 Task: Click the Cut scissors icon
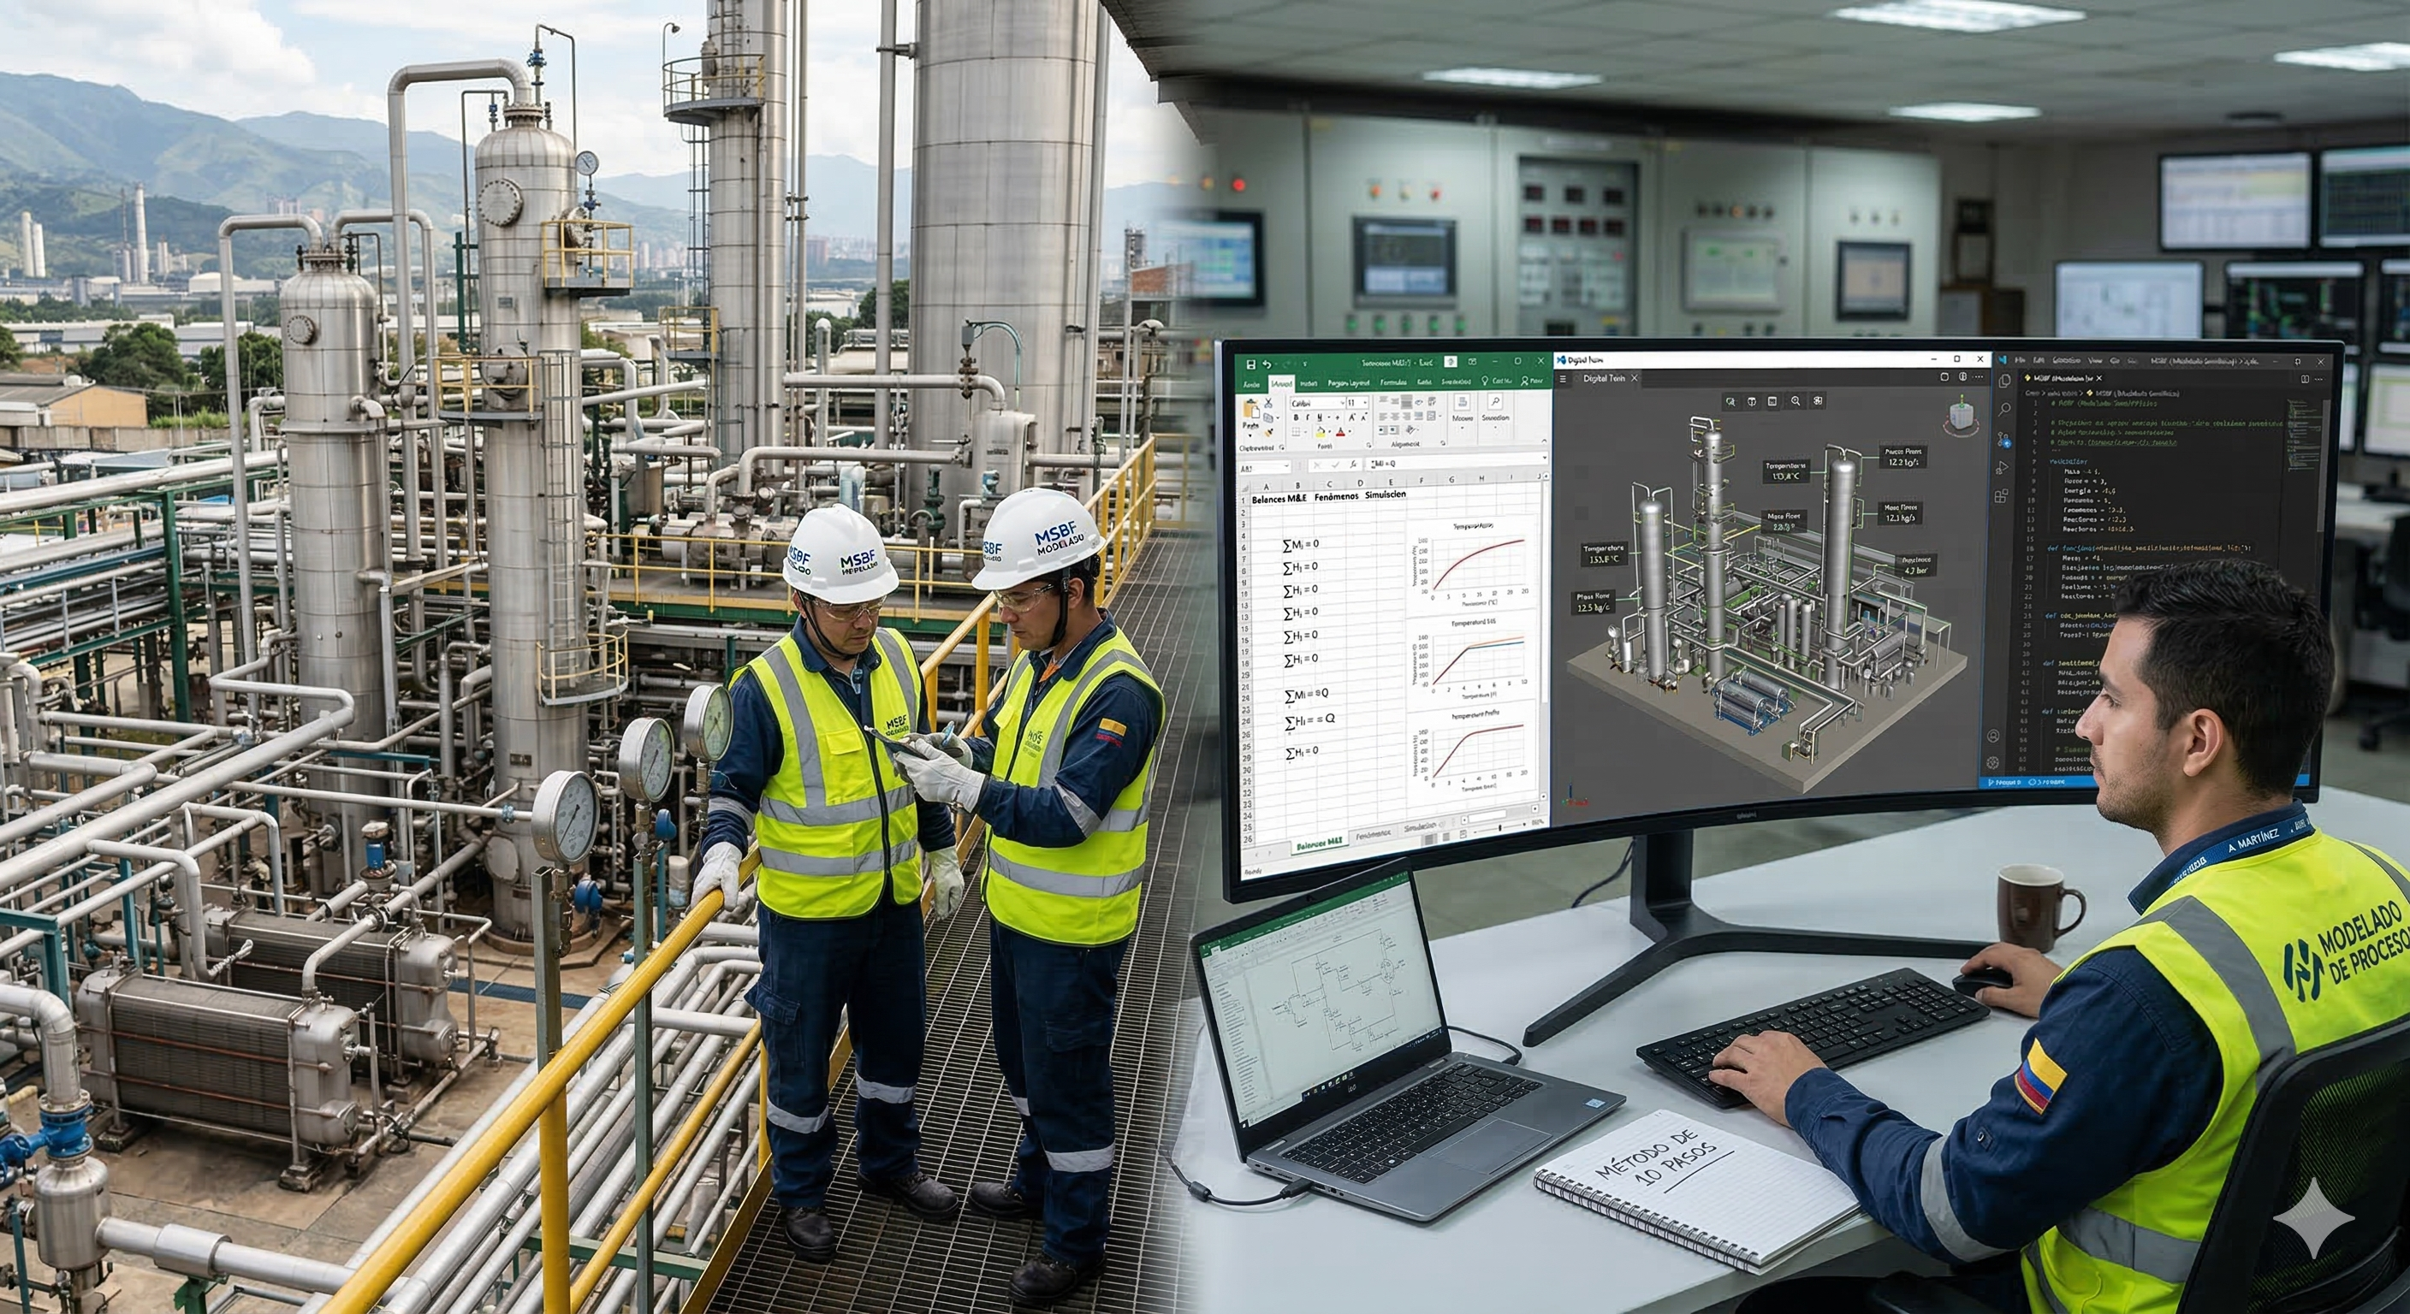pos(1268,403)
